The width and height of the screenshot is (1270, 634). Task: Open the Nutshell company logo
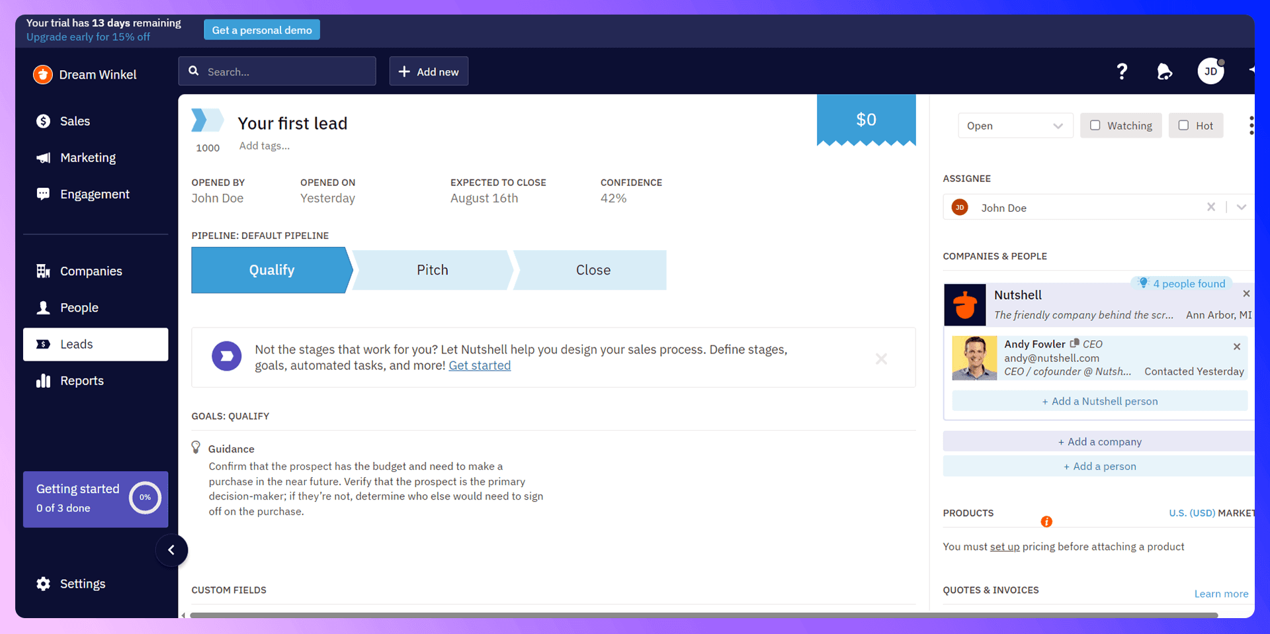click(964, 304)
